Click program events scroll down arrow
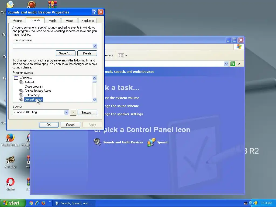The image size is (276, 207). [95, 100]
